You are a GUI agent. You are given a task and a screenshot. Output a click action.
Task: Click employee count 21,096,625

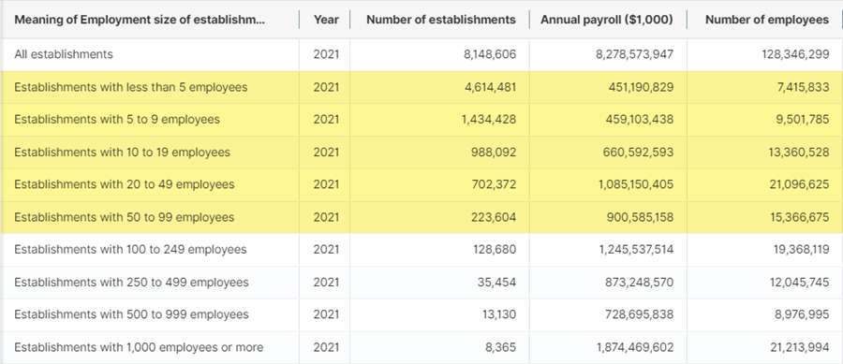[x=800, y=184]
